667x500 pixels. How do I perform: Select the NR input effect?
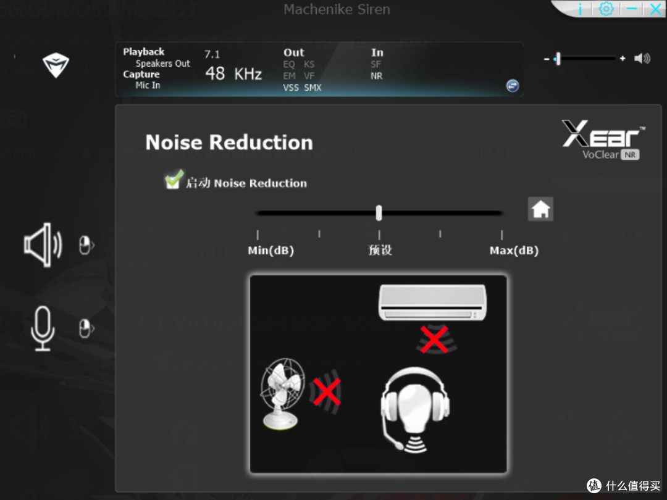coord(377,76)
